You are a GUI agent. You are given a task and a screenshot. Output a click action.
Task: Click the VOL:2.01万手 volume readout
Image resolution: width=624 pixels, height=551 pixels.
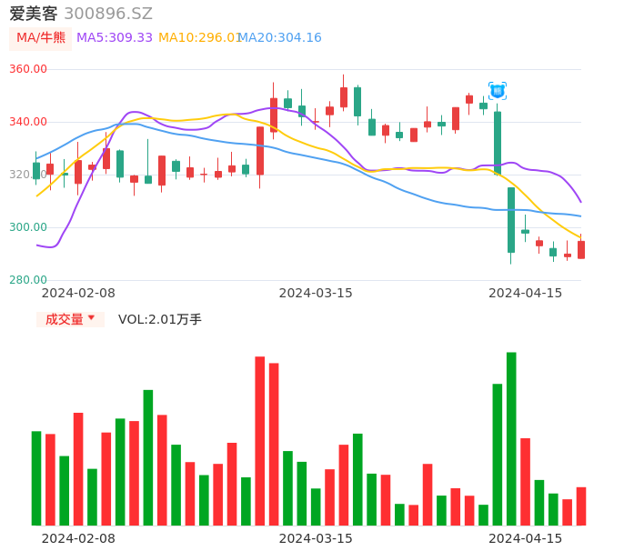160,319
